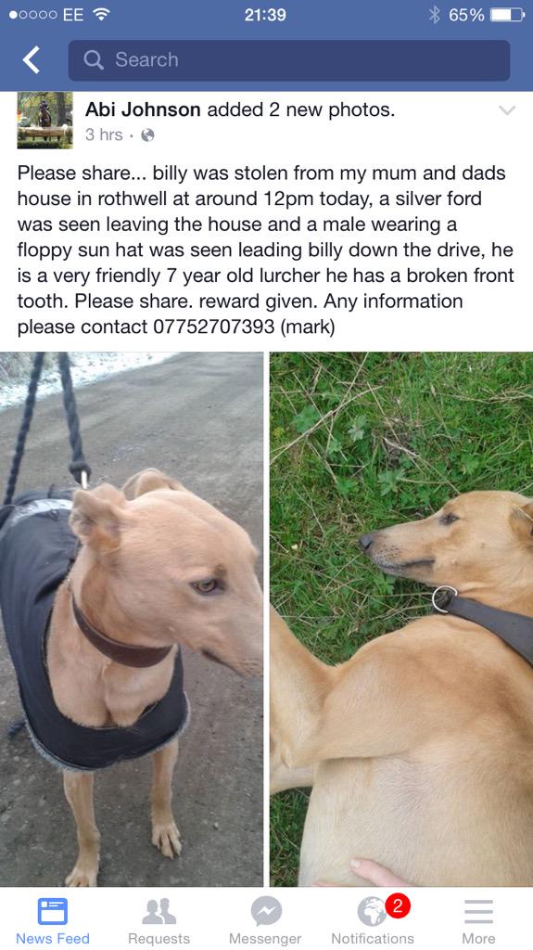Tap the 3 hrs timestamp link
The height and width of the screenshot is (950, 533).
pos(104,135)
